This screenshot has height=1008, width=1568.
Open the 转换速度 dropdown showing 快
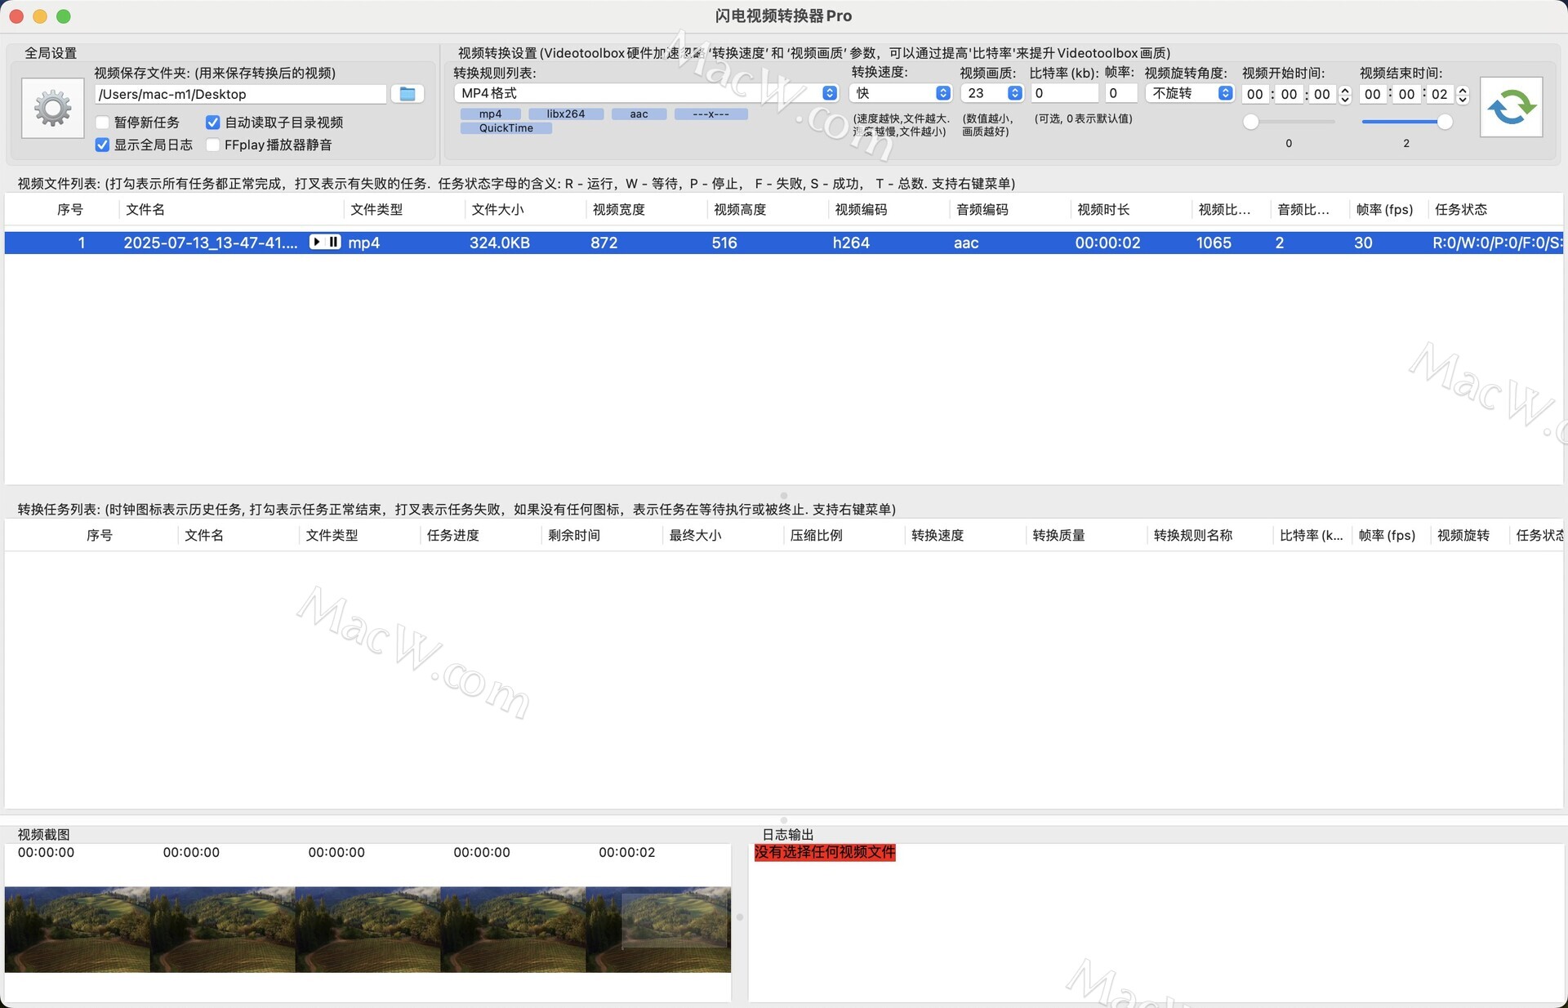click(x=901, y=93)
